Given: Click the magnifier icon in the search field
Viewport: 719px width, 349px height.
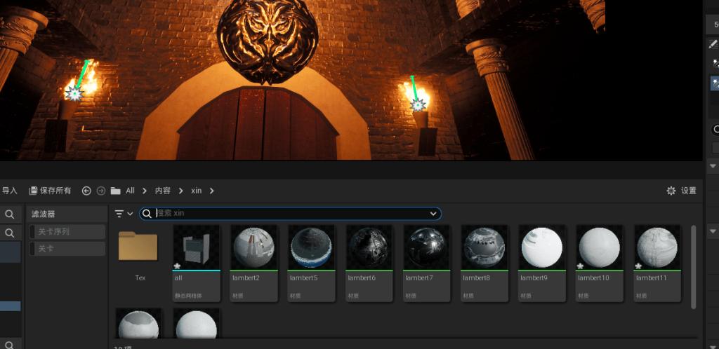Looking at the screenshot, I should click(x=147, y=214).
